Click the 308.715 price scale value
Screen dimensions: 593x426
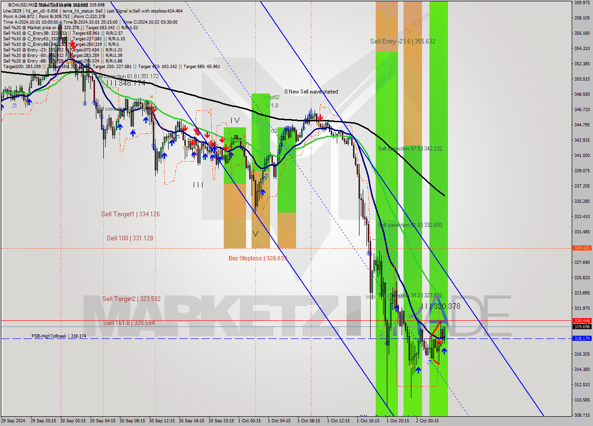click(582, 415)
